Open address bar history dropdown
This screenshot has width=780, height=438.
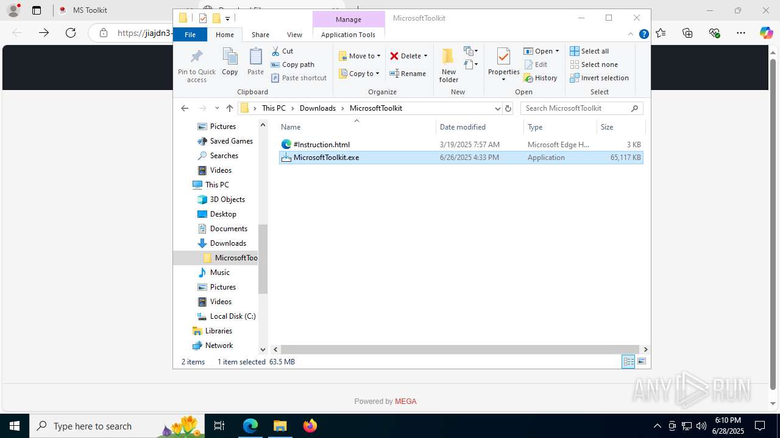click(x=497, y=108)
